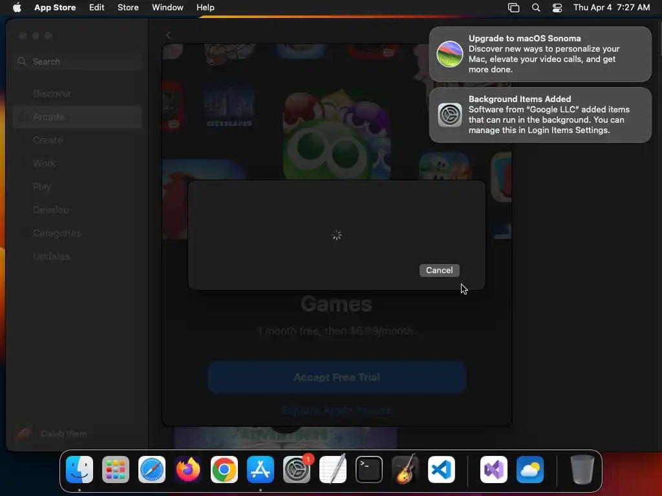662x496 pixels.
Task: Open GarageBand from the Dock
Action: (405, 470)
